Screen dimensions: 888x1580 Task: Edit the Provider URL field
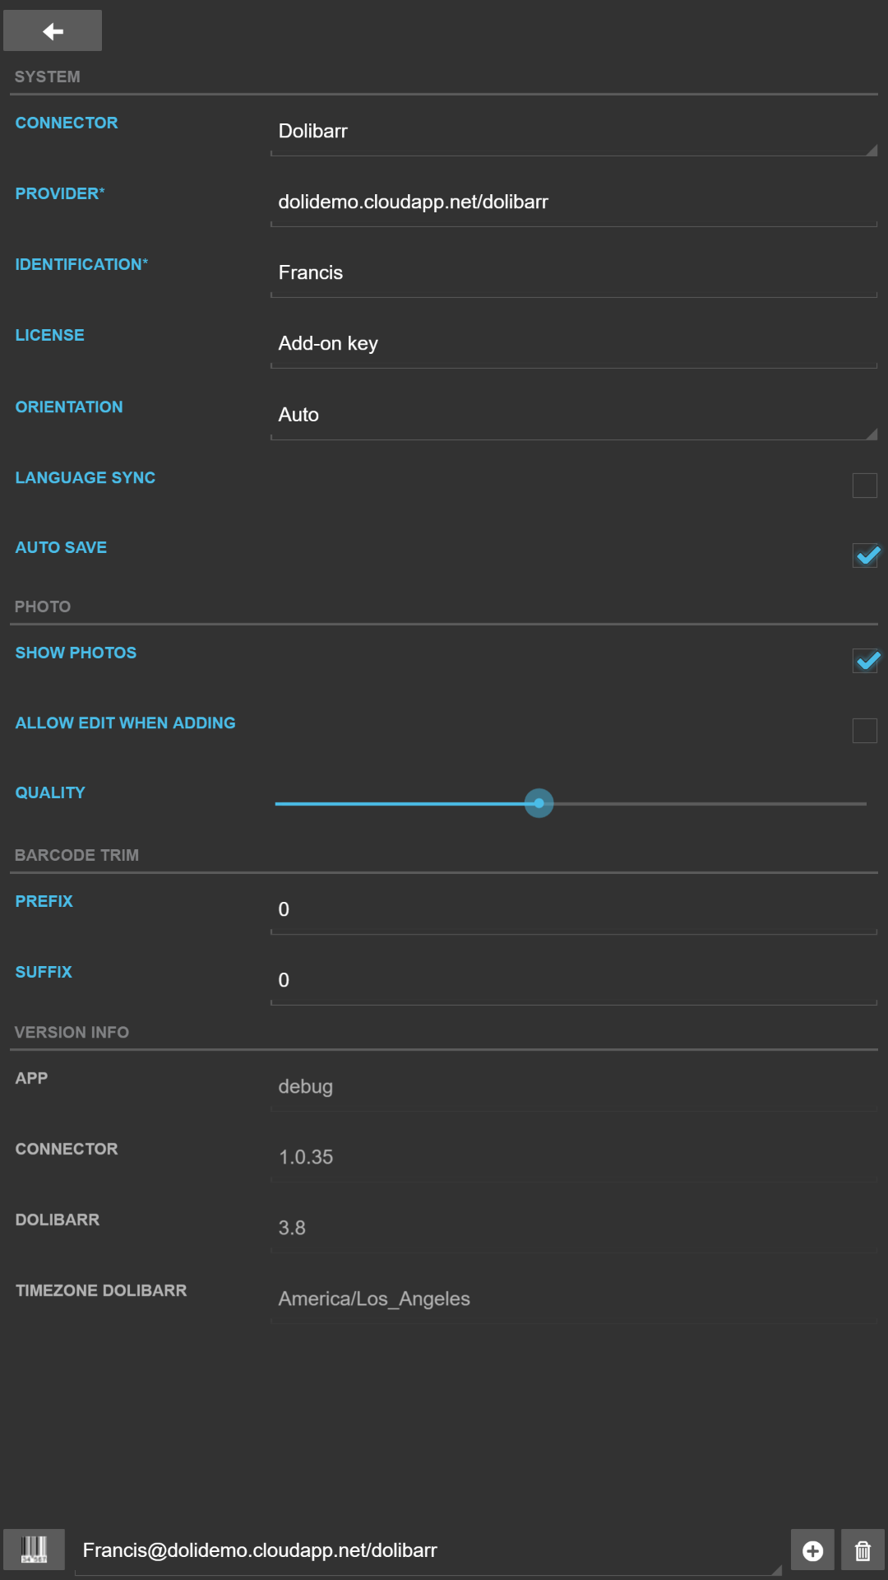574,202
